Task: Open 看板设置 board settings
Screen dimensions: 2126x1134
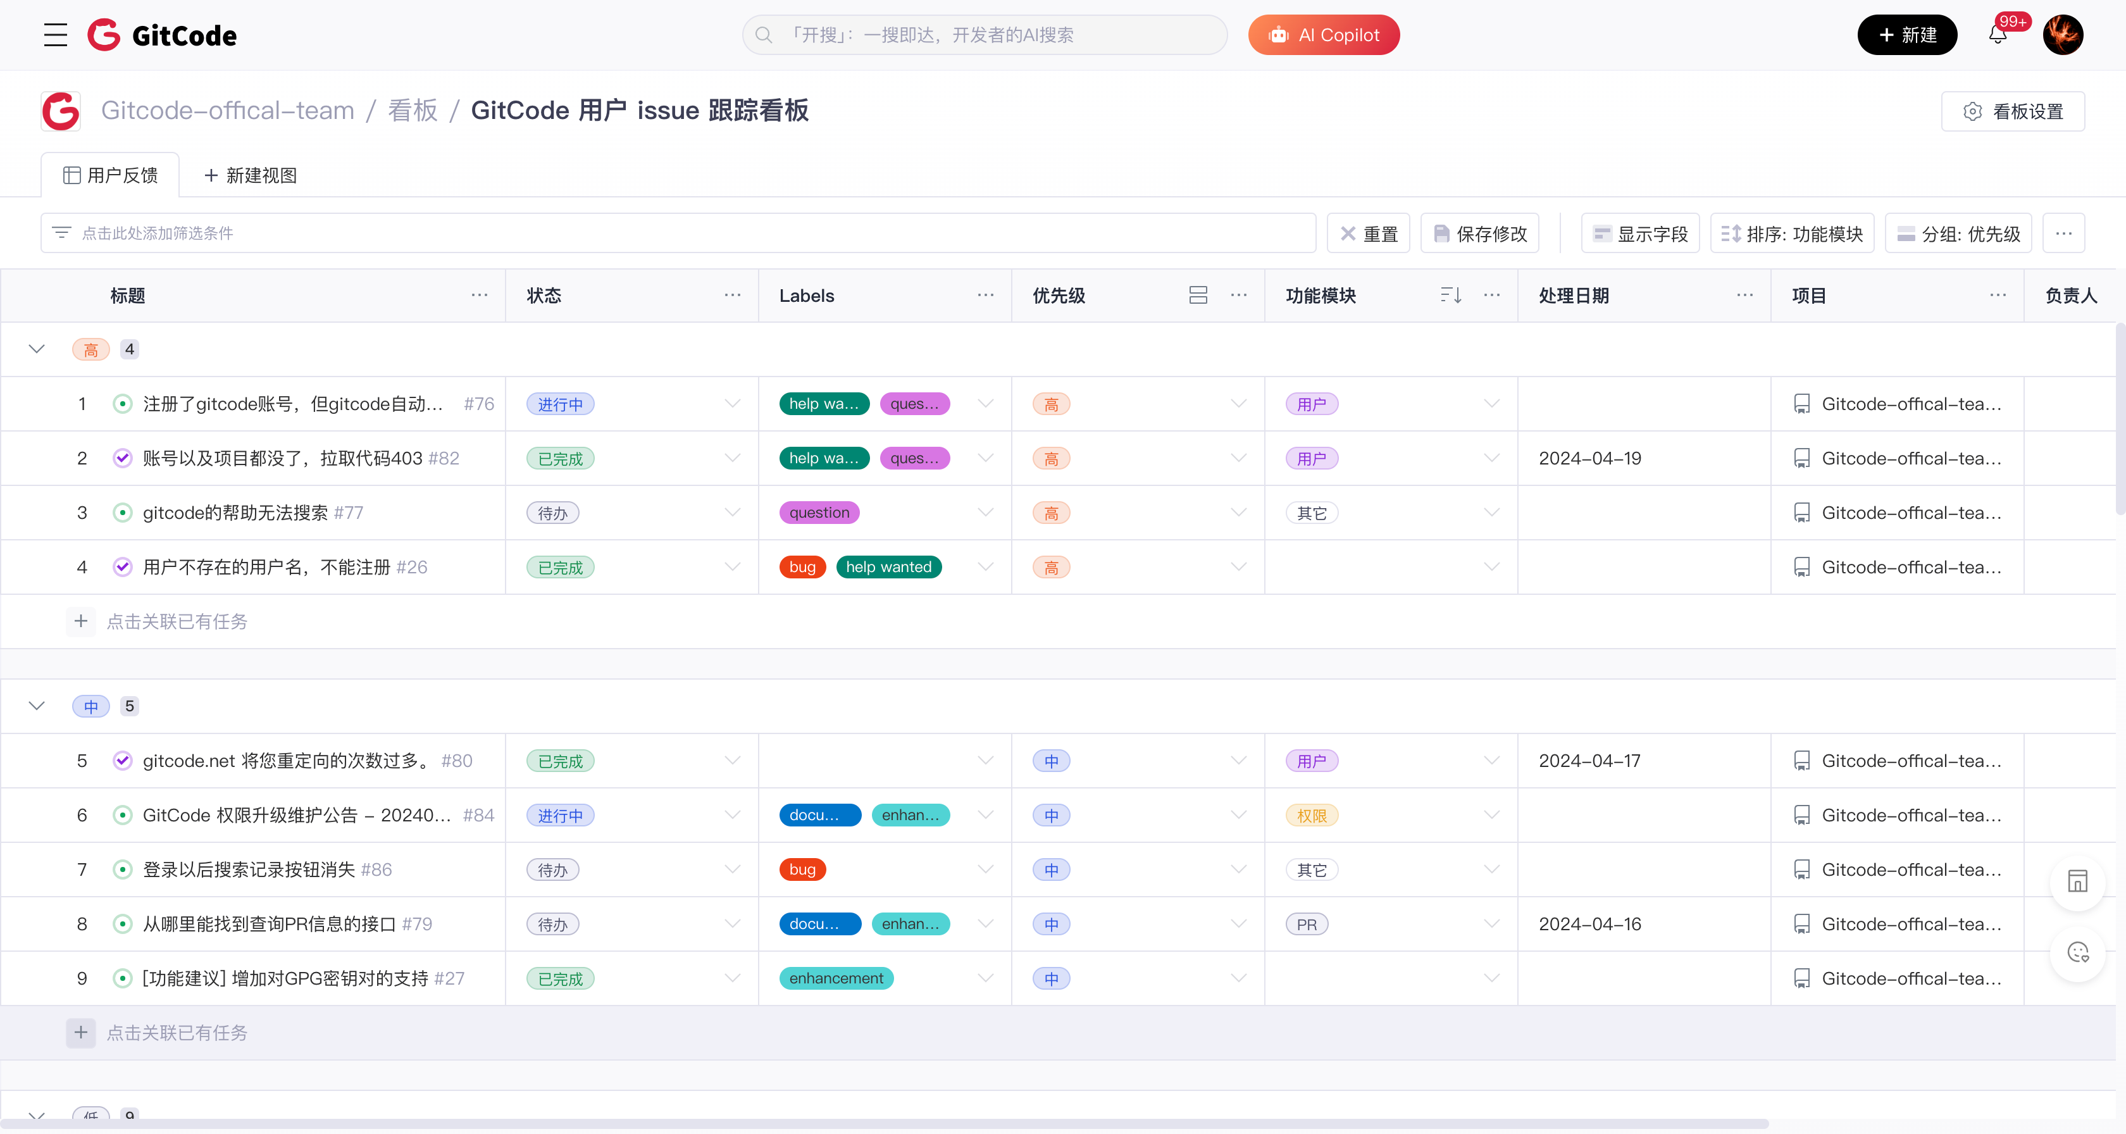Action: click(x=2012, y=111)
